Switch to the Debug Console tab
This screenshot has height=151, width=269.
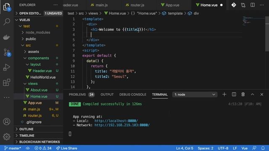point(133,94)
